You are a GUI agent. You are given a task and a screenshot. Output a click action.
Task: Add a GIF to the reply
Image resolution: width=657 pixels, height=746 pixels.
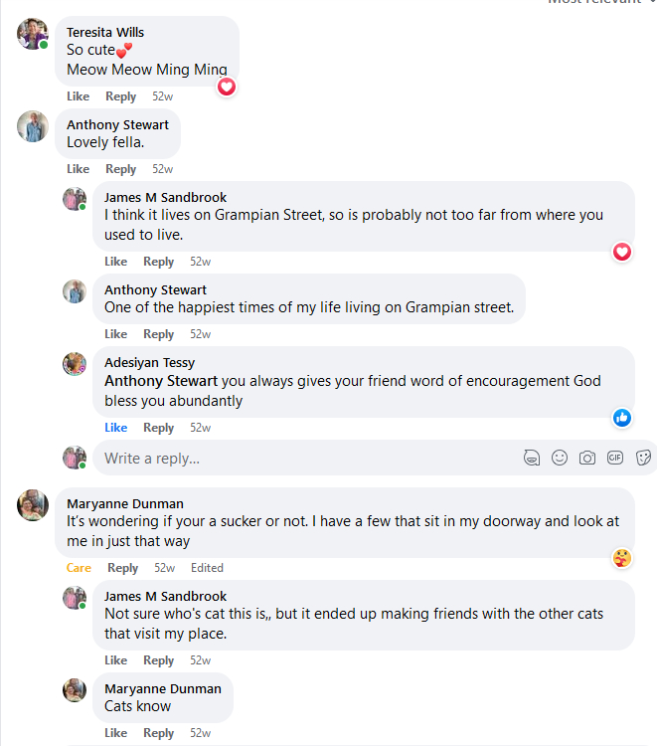click(x=615, y=458)
